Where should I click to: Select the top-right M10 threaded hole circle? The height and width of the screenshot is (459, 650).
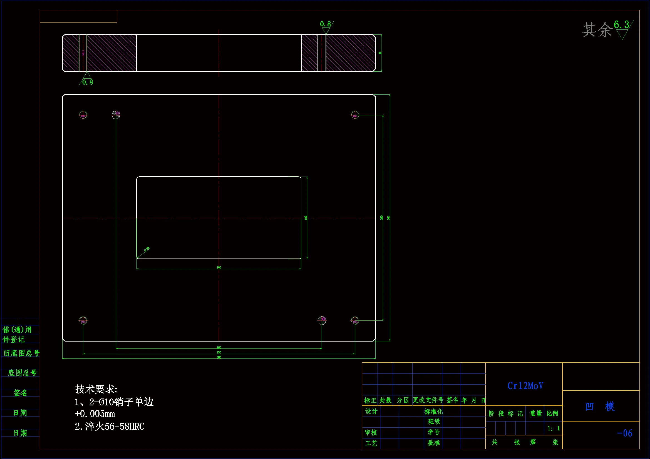click(355, 115)
